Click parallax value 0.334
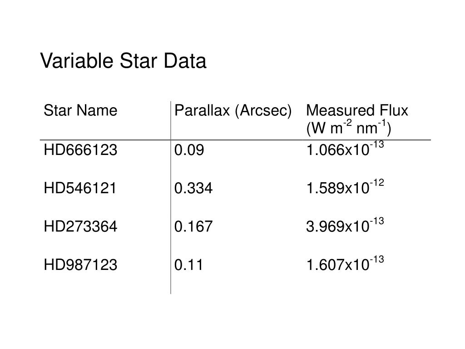The width and height of the screenshot is (465, 349). [x=193, y=188]
